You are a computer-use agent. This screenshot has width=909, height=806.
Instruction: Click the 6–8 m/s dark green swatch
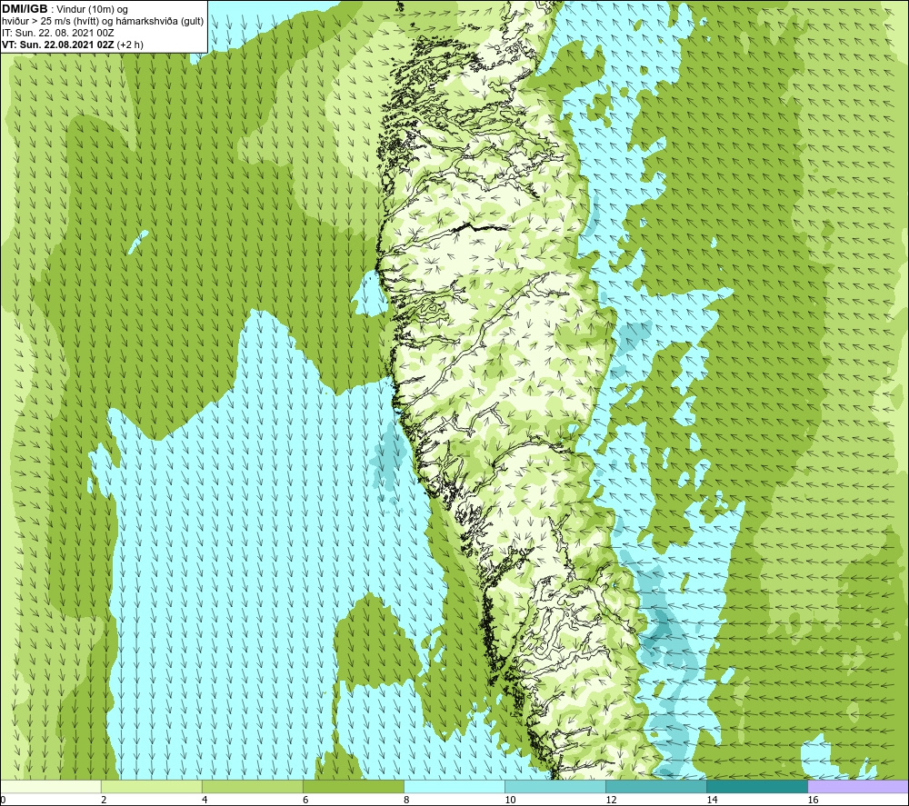353,787
